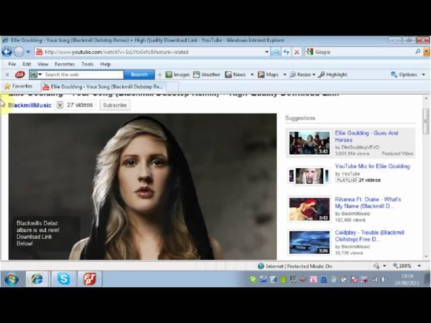
Task: Click the Subscribe button
Action: (x=115, y=105)
